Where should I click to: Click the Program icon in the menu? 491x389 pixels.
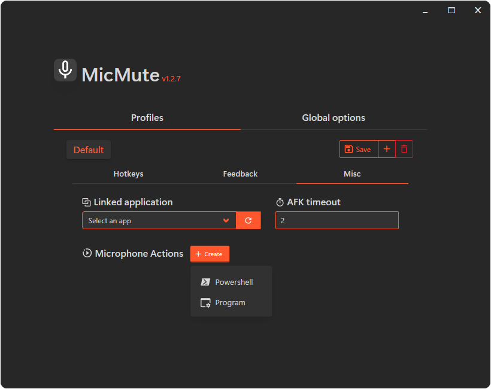(205, 303)
